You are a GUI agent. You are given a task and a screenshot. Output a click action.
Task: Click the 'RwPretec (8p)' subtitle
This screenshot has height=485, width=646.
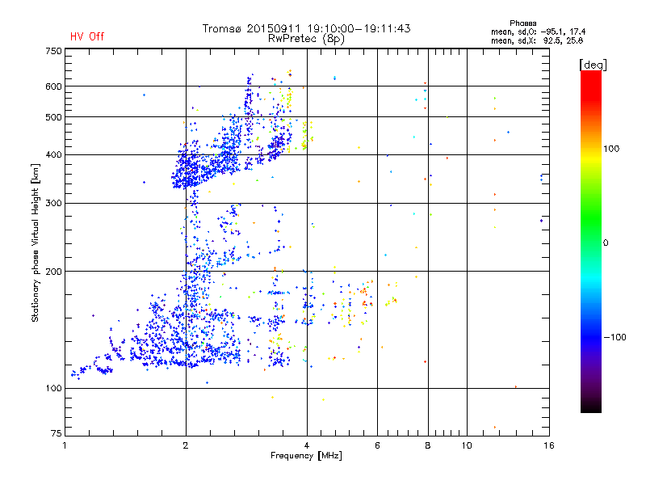click(306, 39)
